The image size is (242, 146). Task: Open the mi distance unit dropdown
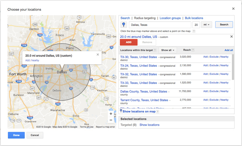pos(206,25)
